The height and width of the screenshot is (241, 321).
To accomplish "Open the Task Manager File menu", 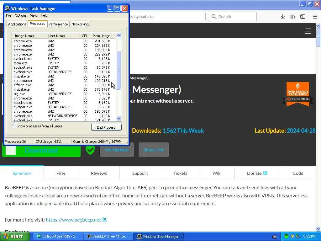I will [8, 15].
